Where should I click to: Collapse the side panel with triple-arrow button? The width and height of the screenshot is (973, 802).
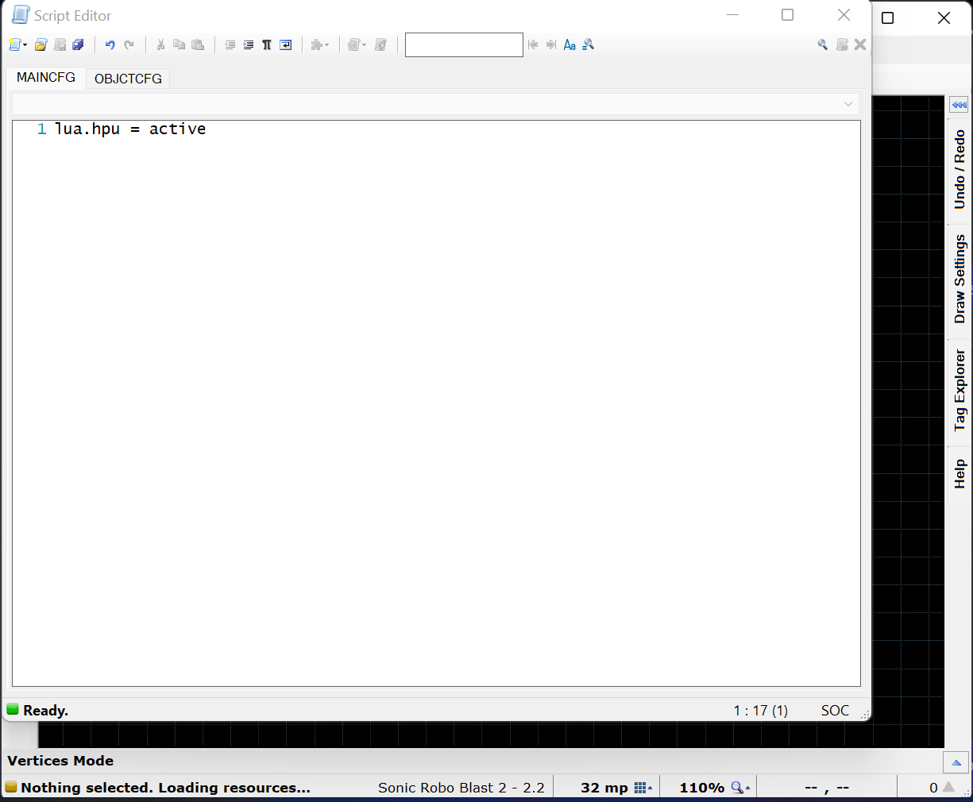(959, 105)
